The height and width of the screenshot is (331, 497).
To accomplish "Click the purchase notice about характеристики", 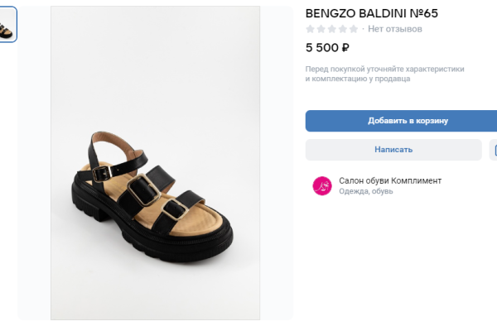I will [384, 74].
